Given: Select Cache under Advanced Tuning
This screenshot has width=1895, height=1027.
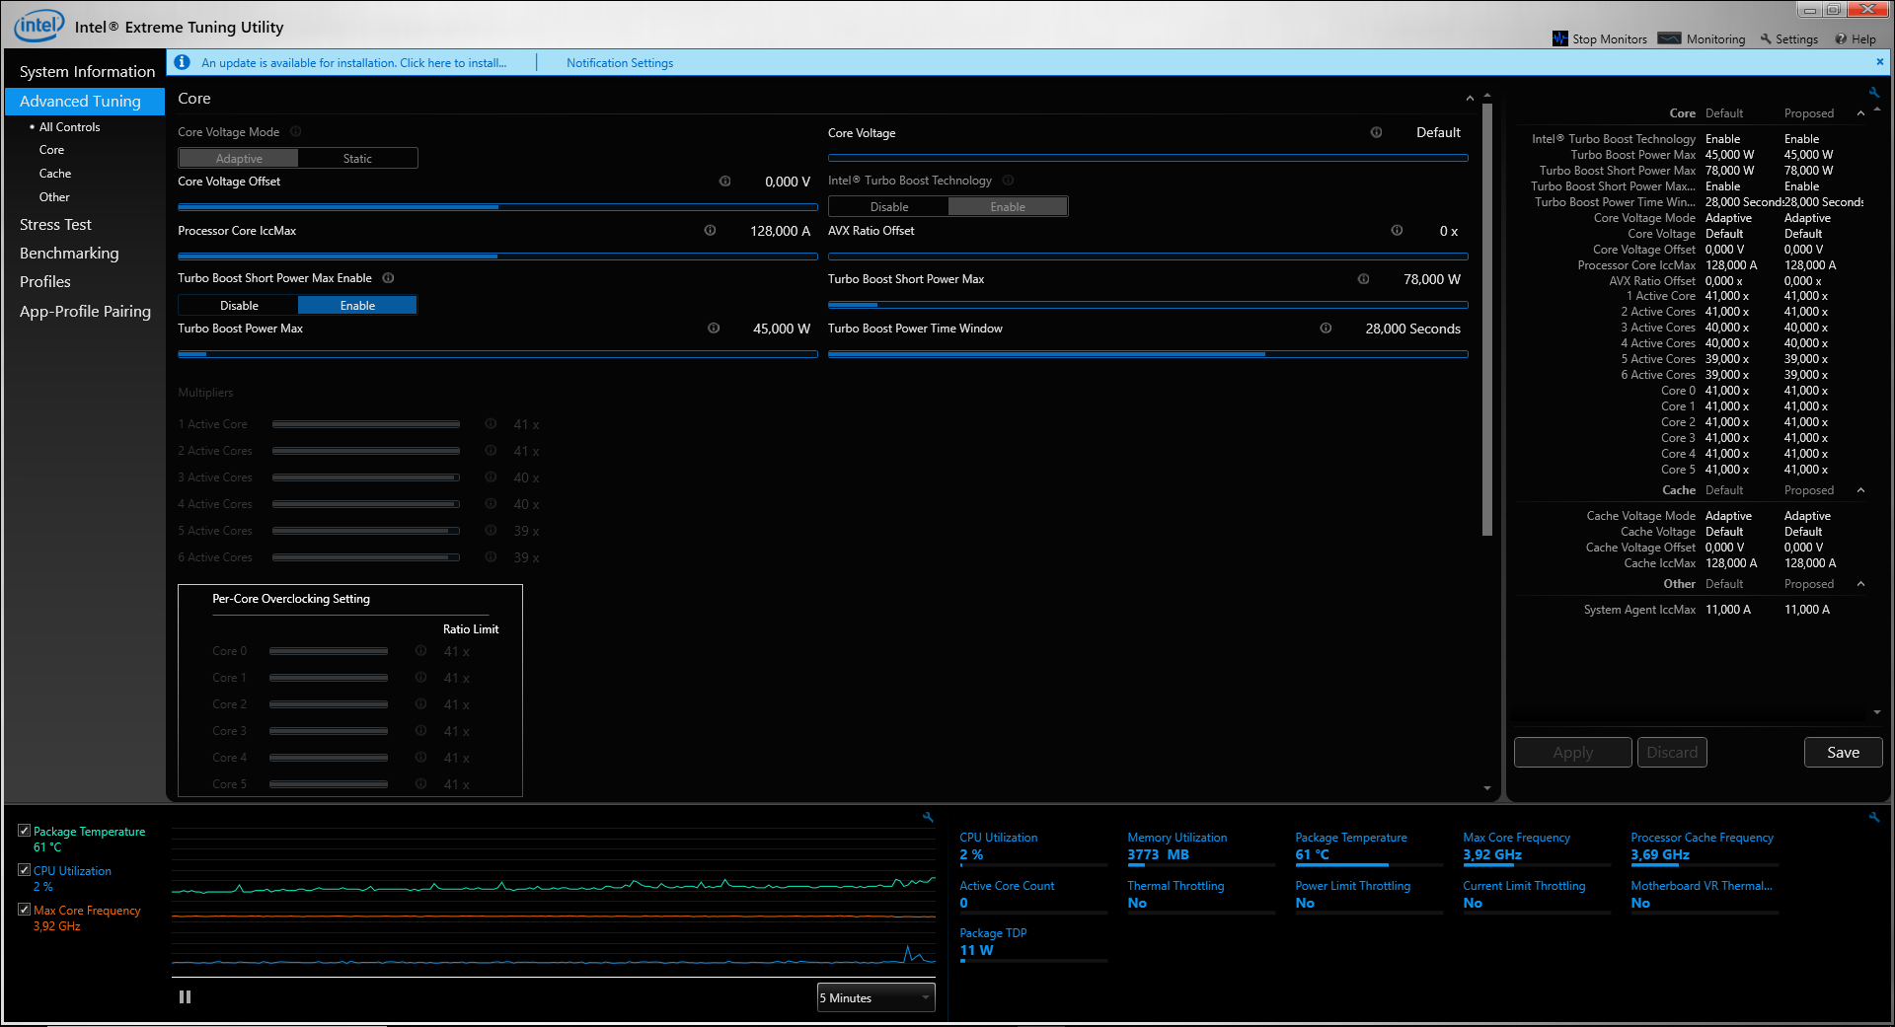Looking at the screenshot, I should pos(55,174).
